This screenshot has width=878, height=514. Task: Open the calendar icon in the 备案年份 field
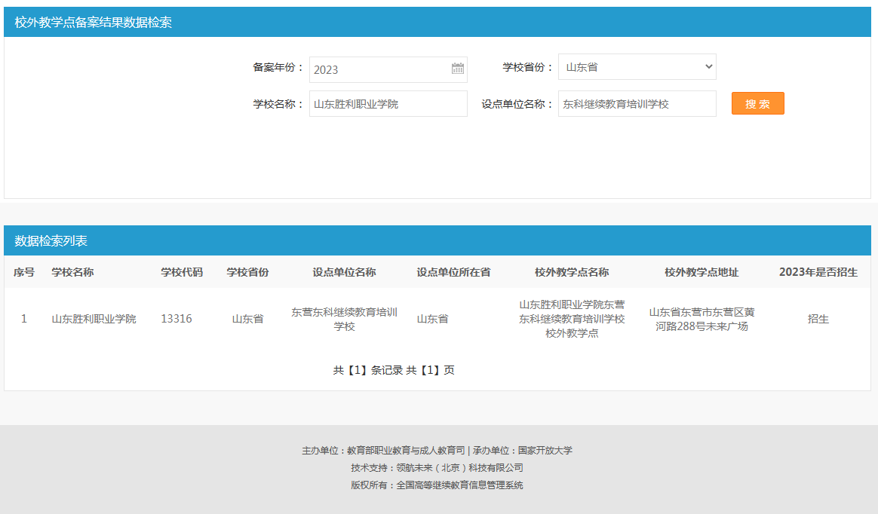[x=458, y=69]
